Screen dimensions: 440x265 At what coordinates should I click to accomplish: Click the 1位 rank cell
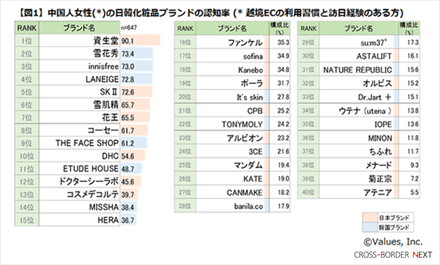pyautogui.click(x=27, y=41)
